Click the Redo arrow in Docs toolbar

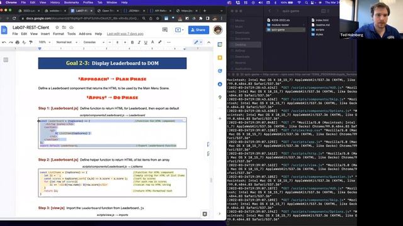click(x=11, y=42)
